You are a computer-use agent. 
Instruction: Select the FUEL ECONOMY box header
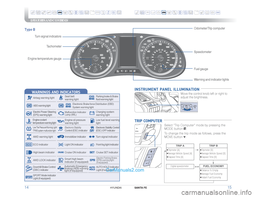[213, 166]
